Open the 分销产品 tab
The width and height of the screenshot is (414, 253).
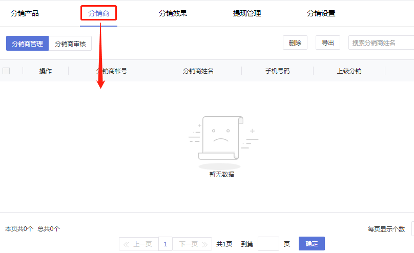[x=25, y=13]
